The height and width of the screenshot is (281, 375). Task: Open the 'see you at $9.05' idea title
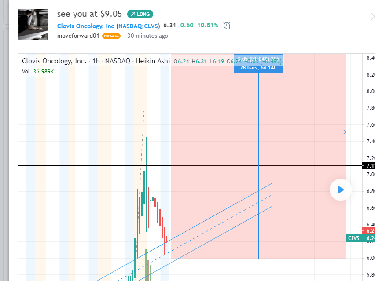coord(89,14)
